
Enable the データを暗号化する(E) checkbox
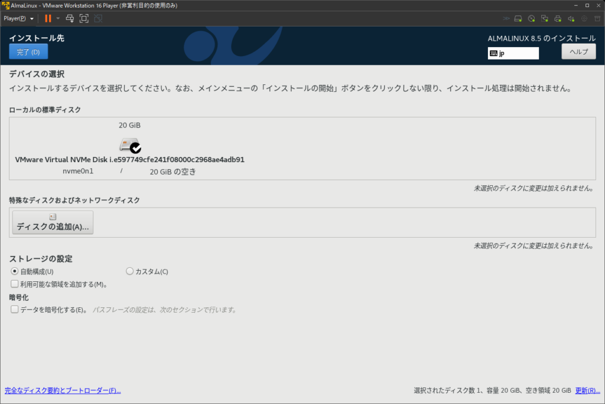pyautogui.click(x=15, y=310)
